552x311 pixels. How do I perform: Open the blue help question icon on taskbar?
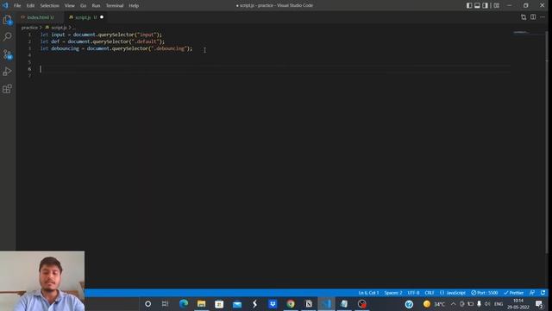[409, 303]
